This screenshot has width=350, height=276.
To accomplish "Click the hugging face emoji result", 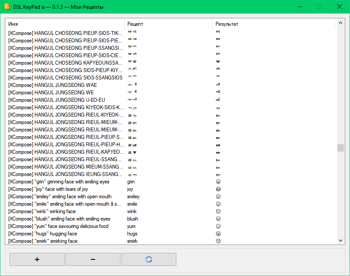I will click(x=218, y=234).
